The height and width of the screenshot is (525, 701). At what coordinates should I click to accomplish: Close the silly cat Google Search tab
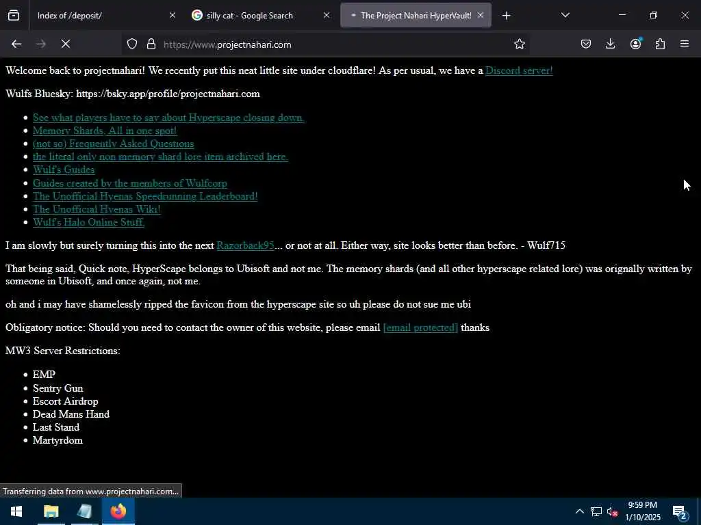click(327, 15)
